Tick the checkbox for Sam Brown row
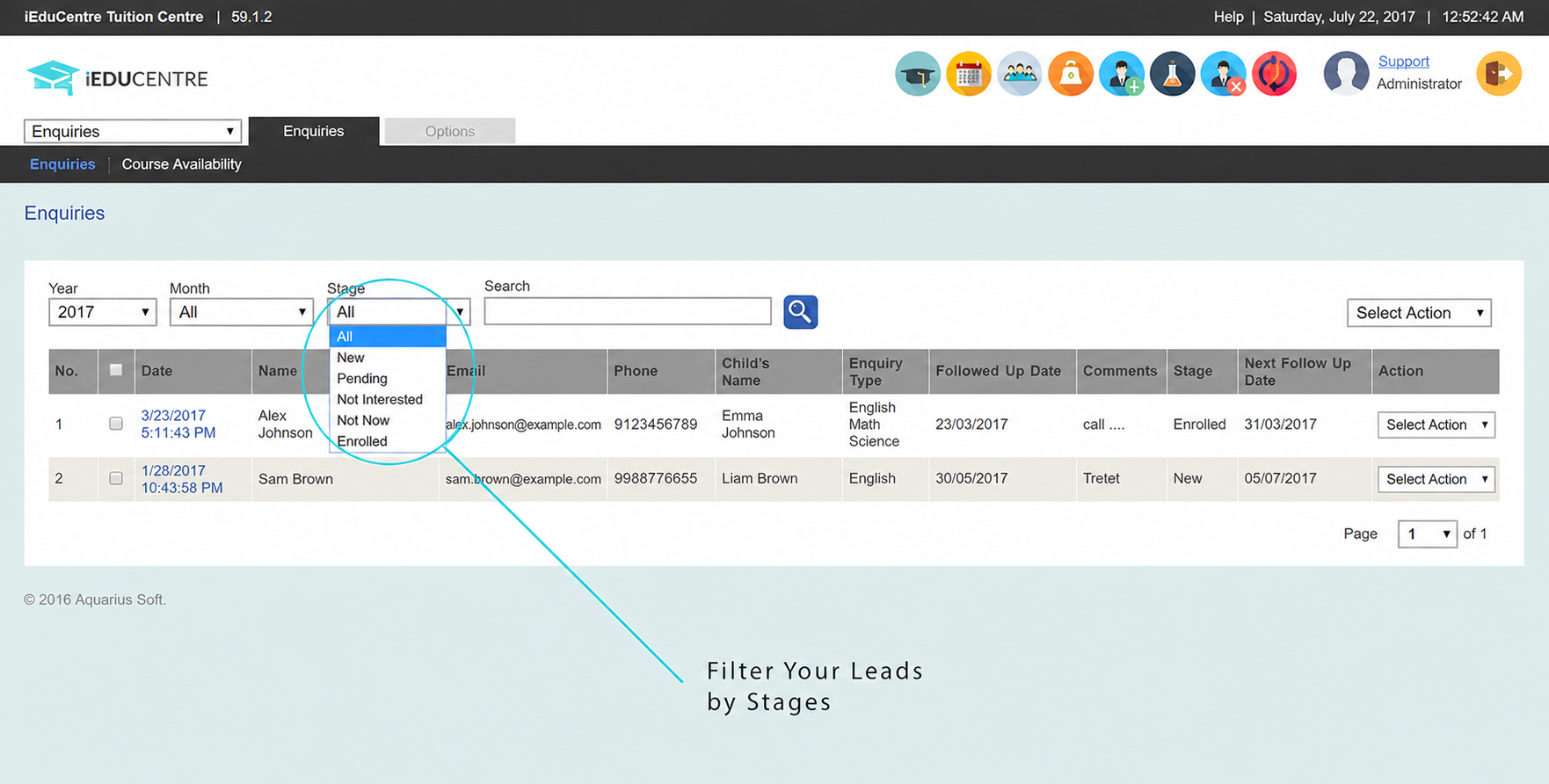This screenshot has width=1549, height=784. (x=116, y=478)
